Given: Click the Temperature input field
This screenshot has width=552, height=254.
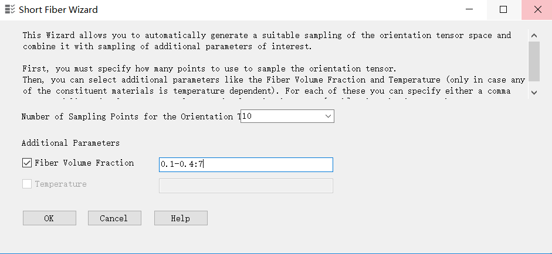Looking at the screenshot, I should pyautogui.click(x=246, y=186).
